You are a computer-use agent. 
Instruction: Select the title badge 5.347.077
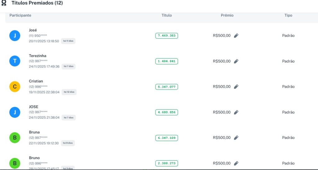pos(166,87)
